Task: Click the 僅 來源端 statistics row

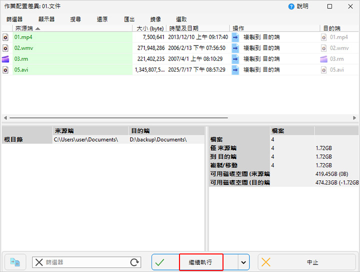Action: click(x=284, y=148)
